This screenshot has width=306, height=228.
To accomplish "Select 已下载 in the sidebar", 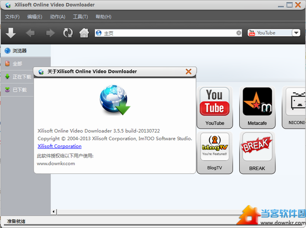I will pyautogui.click(x=17, y=90).
